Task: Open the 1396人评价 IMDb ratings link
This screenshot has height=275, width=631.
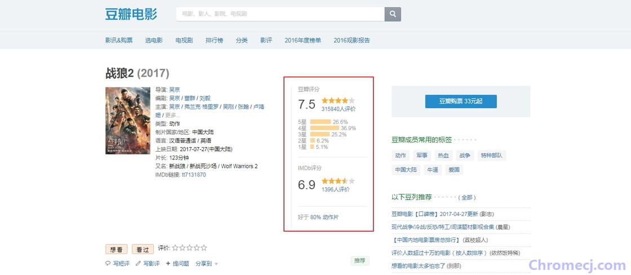Action: (x=336, y=189)
